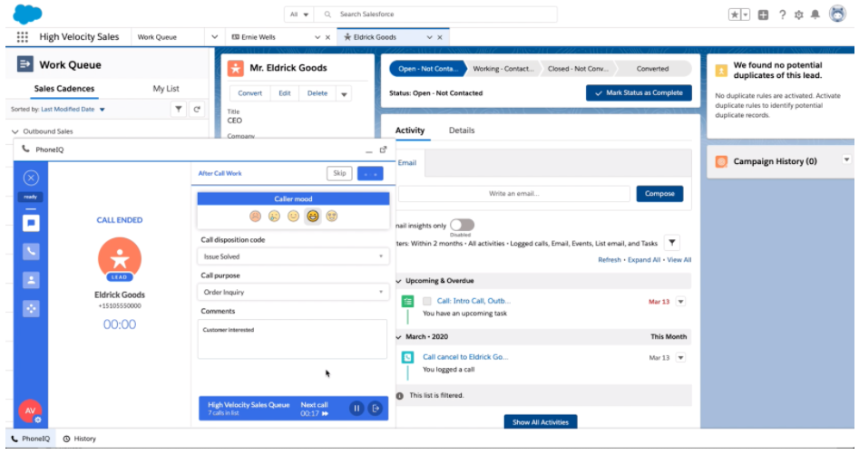Image resolution: width=859 pixels, height=454 pixels.
Task: Open the user profile avatar
Action: tap(837, 14)
